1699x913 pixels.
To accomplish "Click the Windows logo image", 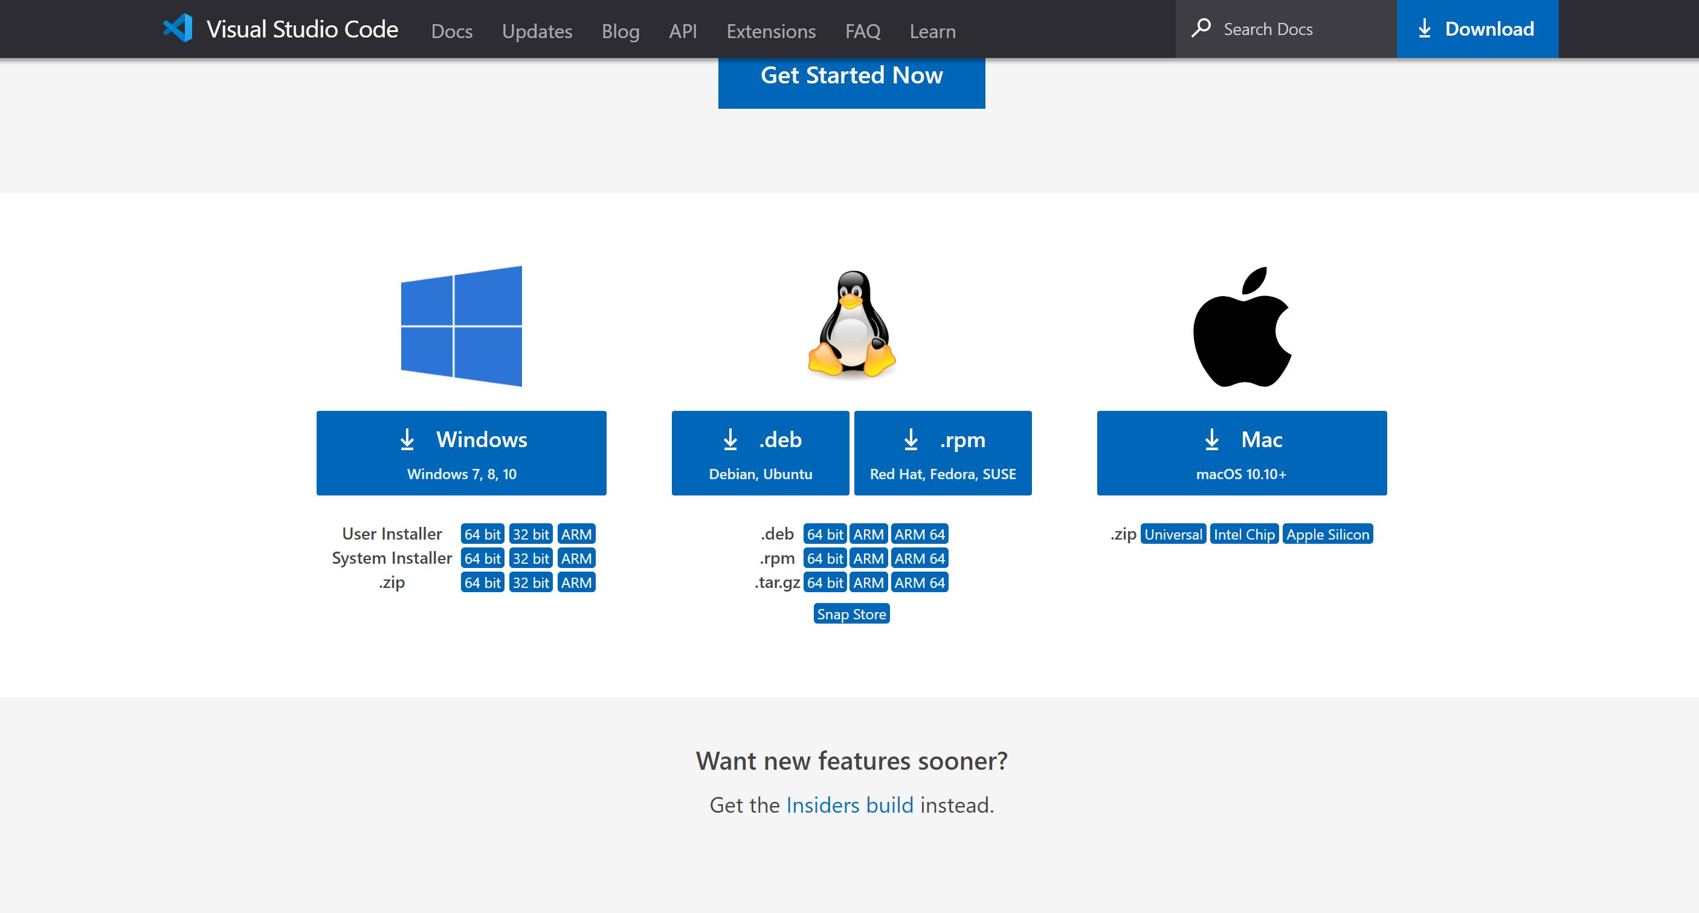I will (462, 326).
